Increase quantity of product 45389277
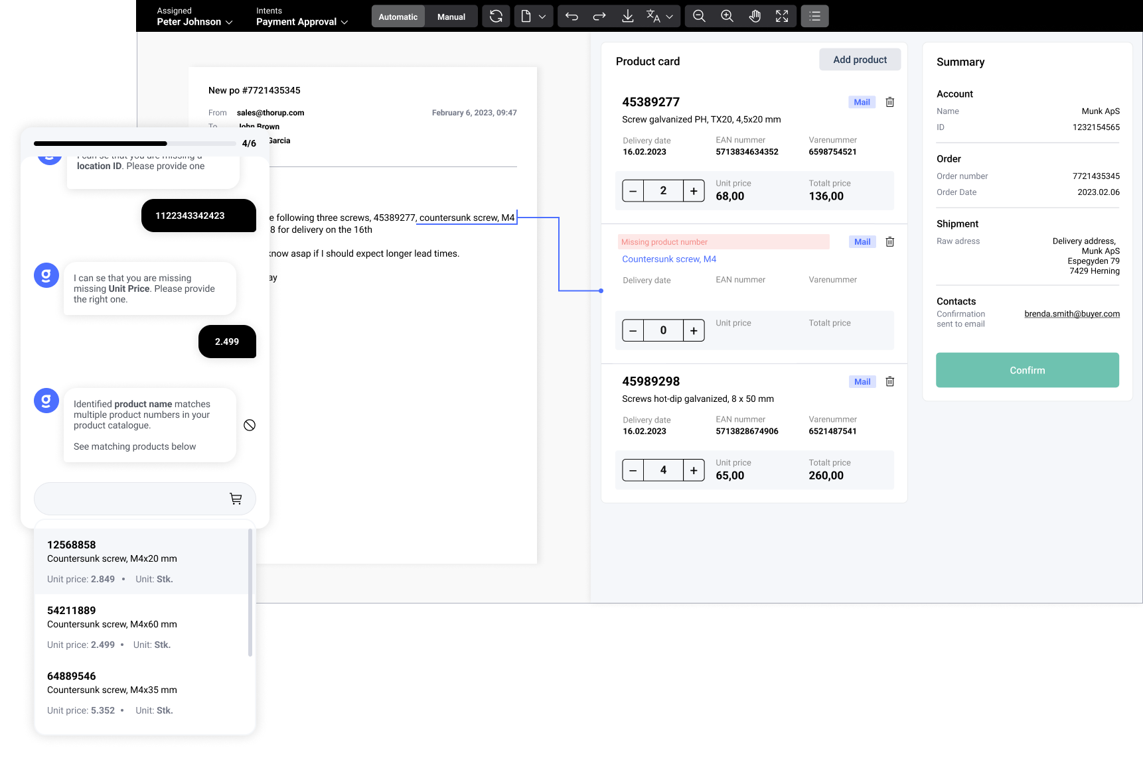 coord(694,191)
